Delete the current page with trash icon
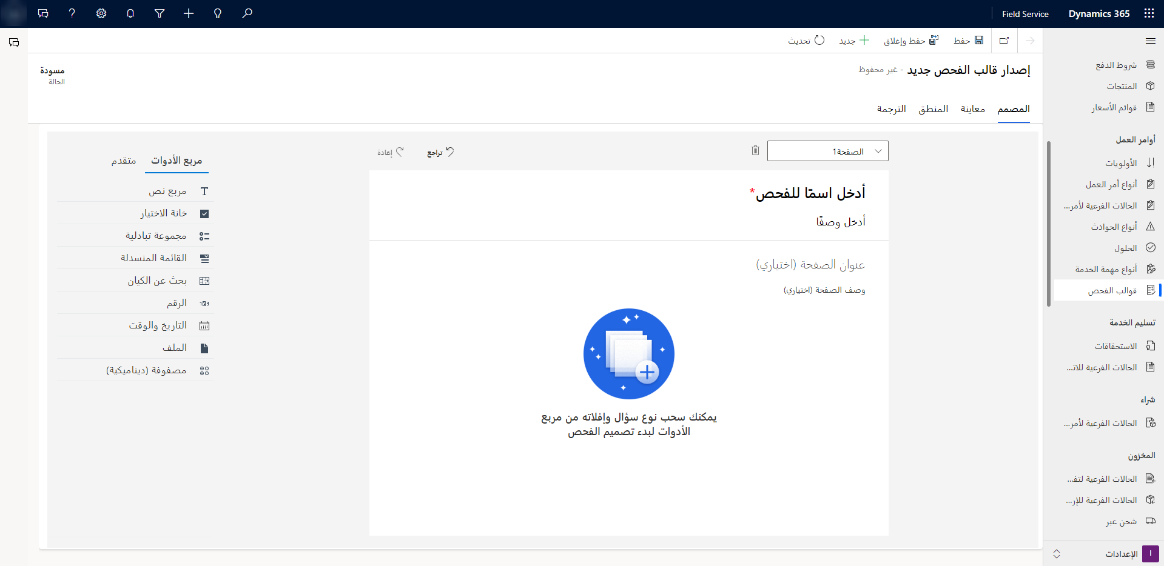1164x566 pixels. [x=755, y=150]
